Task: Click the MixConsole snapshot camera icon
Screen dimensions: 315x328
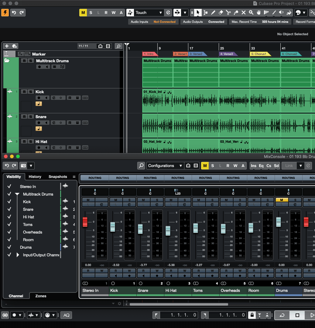Action: tap(23, 166)
